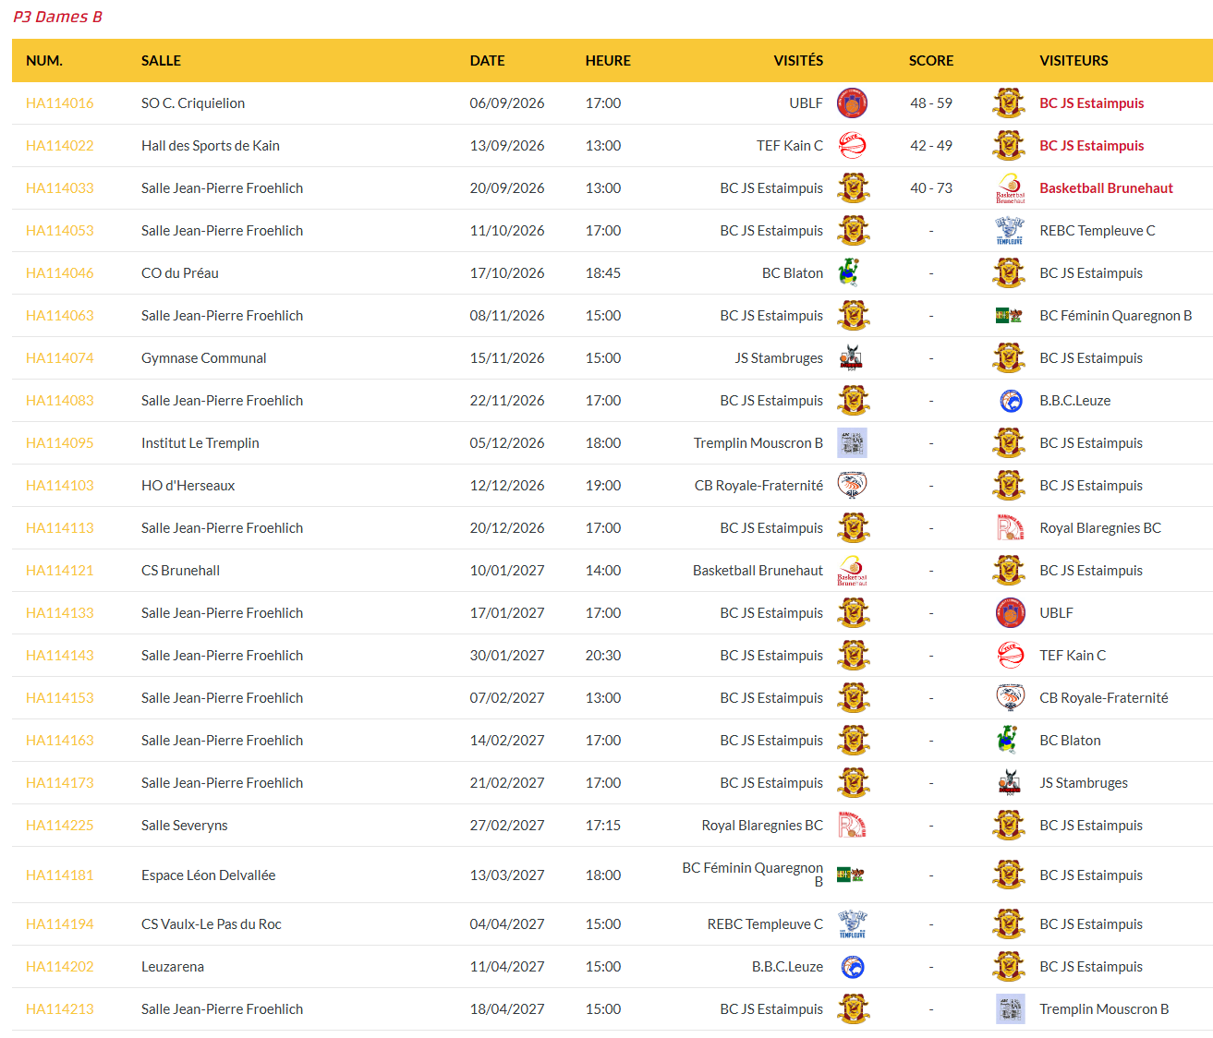This screenshot has height=1038, width=1213.
Task: Click the TEF Kain C logo in the HA114022 row
Action: coord(852,146)
